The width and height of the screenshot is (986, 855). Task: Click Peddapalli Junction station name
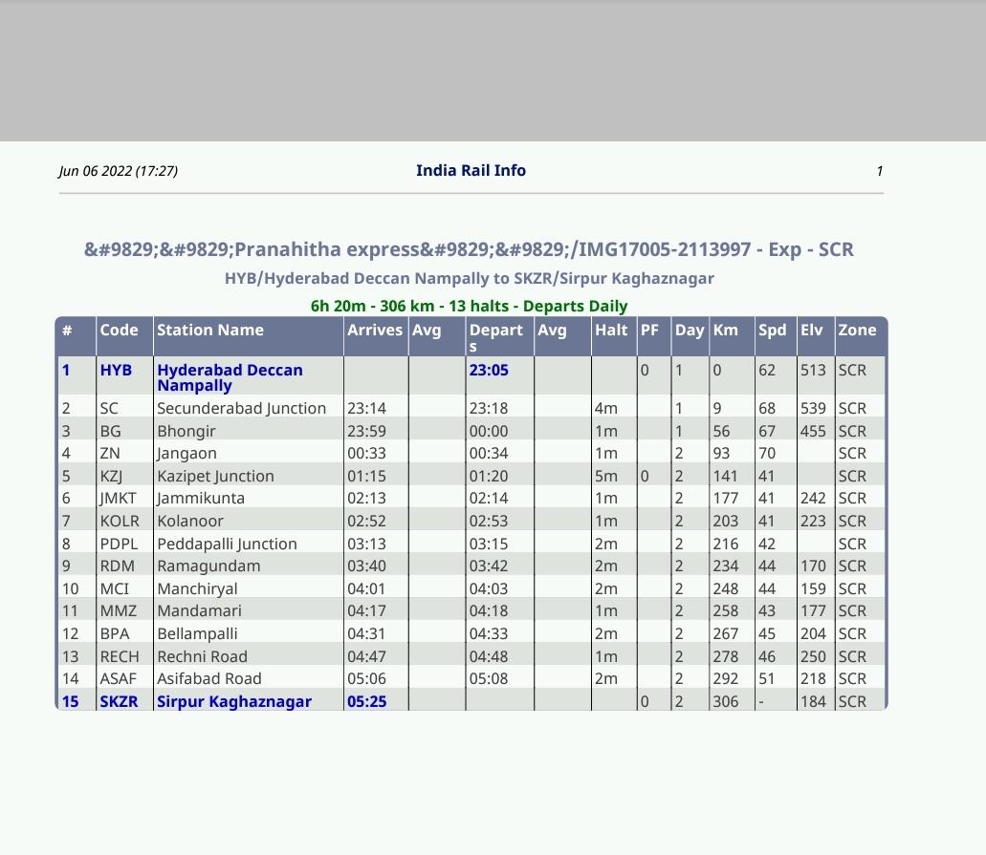[227, 544]
